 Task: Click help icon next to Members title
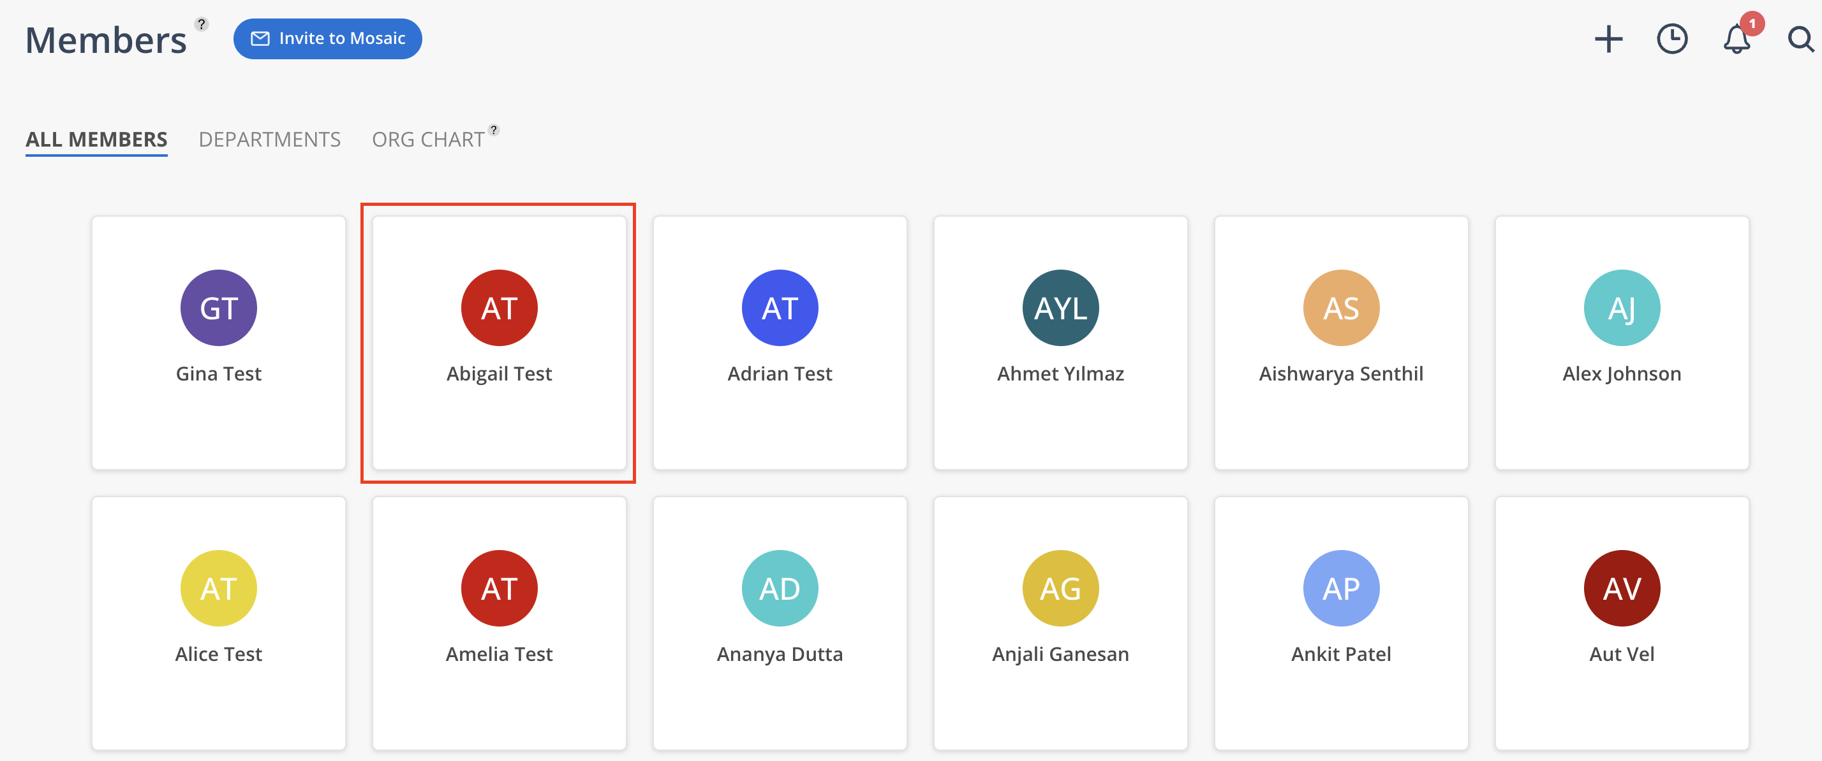202,24
